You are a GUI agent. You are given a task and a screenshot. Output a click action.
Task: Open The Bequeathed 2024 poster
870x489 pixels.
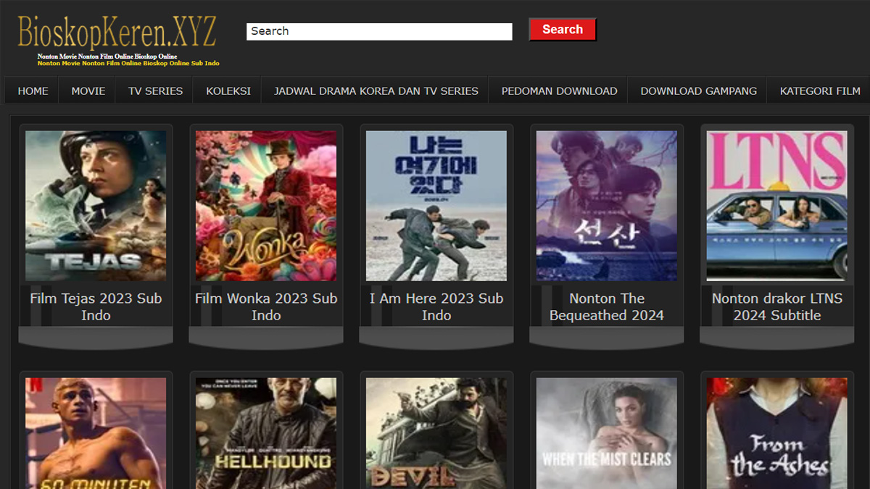click(x=606, y=205)
